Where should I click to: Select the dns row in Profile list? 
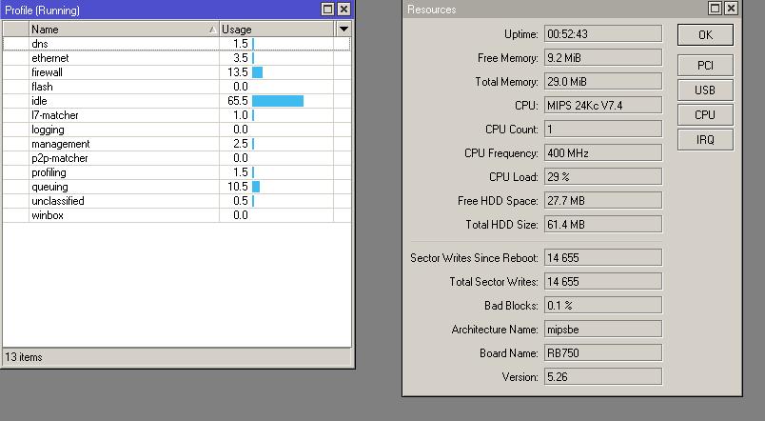(x=177, y=44)
